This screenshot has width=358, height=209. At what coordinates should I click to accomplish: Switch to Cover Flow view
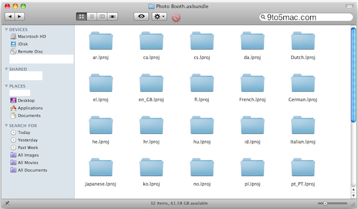click(113, 16)
